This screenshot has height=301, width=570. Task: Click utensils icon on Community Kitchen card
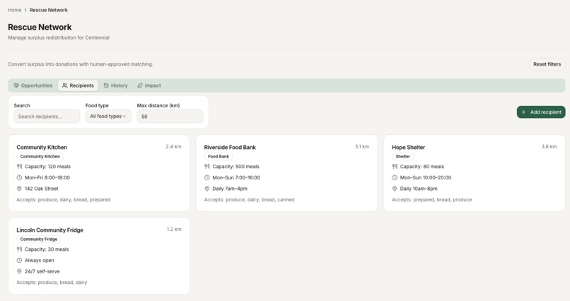pyautogui.click(x=19, y=167)
